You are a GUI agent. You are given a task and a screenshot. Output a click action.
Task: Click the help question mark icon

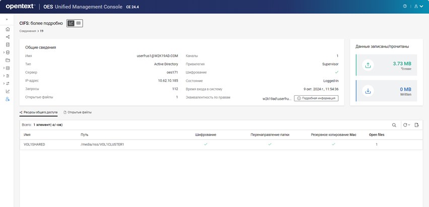coord(405,7)
